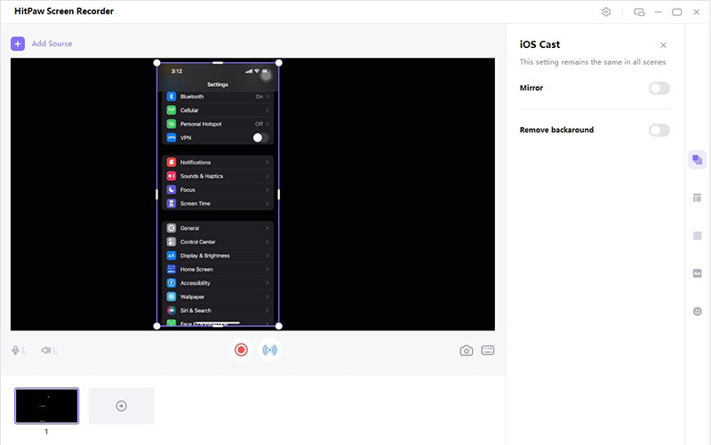Screen dimensions: 711x445
Task: Mute the system speaker icon
Action: [46, 350]
